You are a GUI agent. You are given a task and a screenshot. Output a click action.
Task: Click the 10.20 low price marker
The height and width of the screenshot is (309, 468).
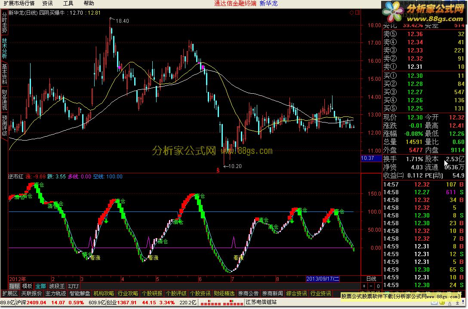235,166
